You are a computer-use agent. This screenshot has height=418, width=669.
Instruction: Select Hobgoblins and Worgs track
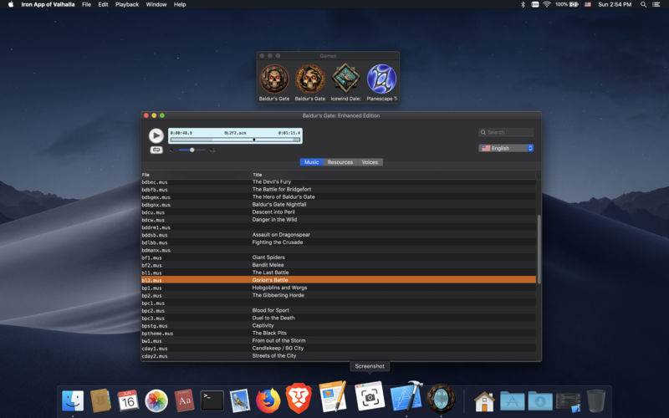point(339,288)
